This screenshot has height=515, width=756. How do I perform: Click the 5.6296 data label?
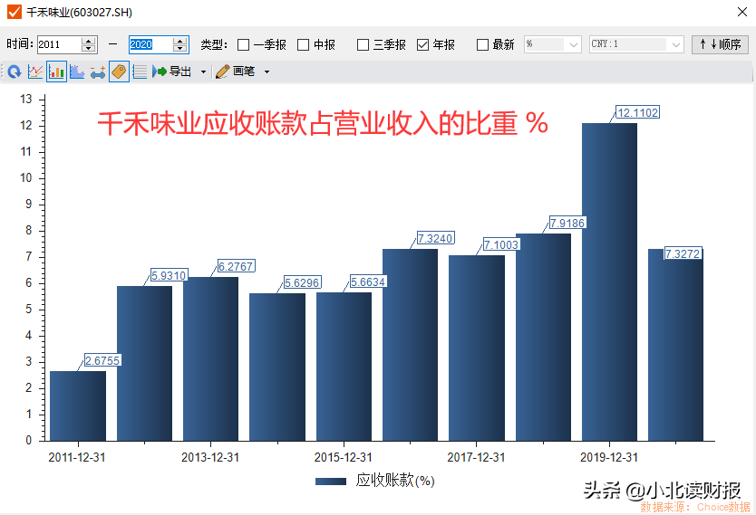click(x=302, y=283)
